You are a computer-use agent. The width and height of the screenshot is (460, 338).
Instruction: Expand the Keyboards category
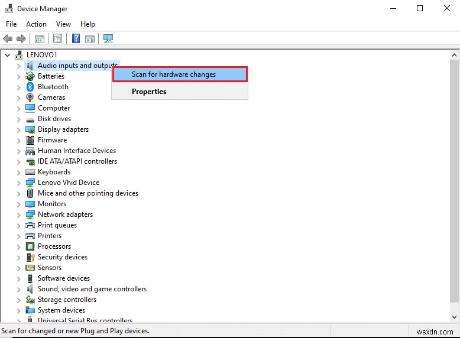point(18,173)
